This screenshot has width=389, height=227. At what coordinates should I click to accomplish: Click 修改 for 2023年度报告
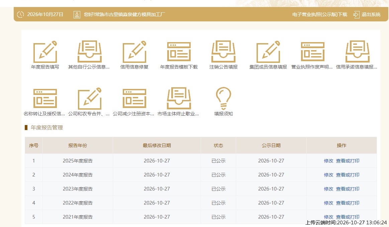[328, 189]
